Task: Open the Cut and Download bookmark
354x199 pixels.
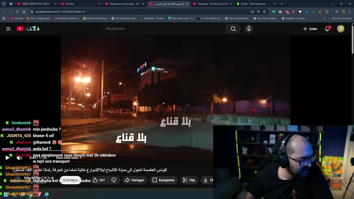Action: tap(237, 19)
